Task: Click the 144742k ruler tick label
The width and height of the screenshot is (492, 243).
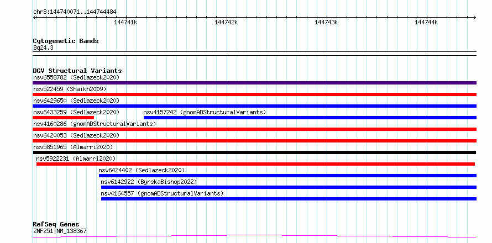Action: point(226,22)
